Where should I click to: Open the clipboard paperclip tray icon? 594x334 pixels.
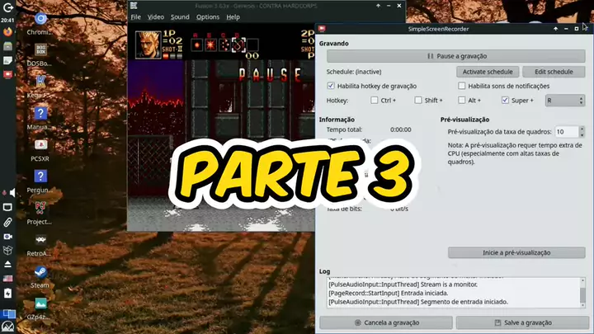point(7,222)
